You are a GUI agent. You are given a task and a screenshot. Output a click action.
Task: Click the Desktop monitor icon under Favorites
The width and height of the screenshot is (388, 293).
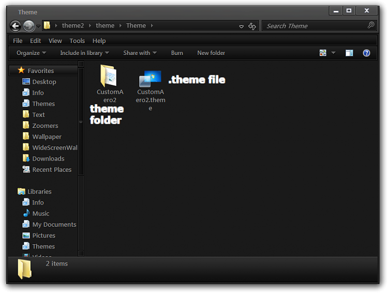click(26, 81)
